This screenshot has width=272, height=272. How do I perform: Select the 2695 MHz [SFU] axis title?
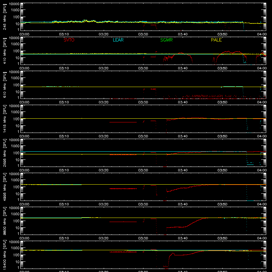pos(5,153)
